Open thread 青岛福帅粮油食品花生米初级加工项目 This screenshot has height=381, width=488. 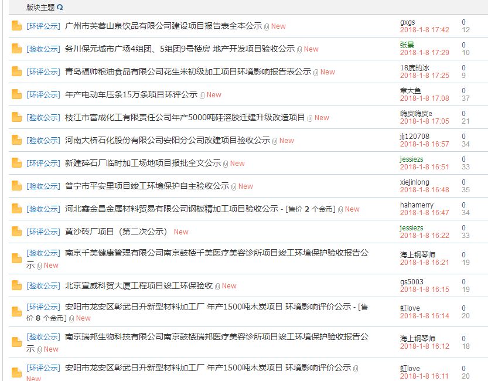click(188, 72)
